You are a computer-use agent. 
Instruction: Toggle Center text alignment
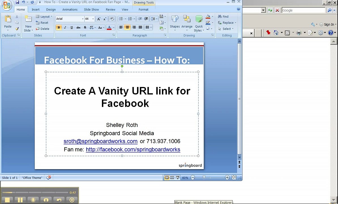(127, 27)
